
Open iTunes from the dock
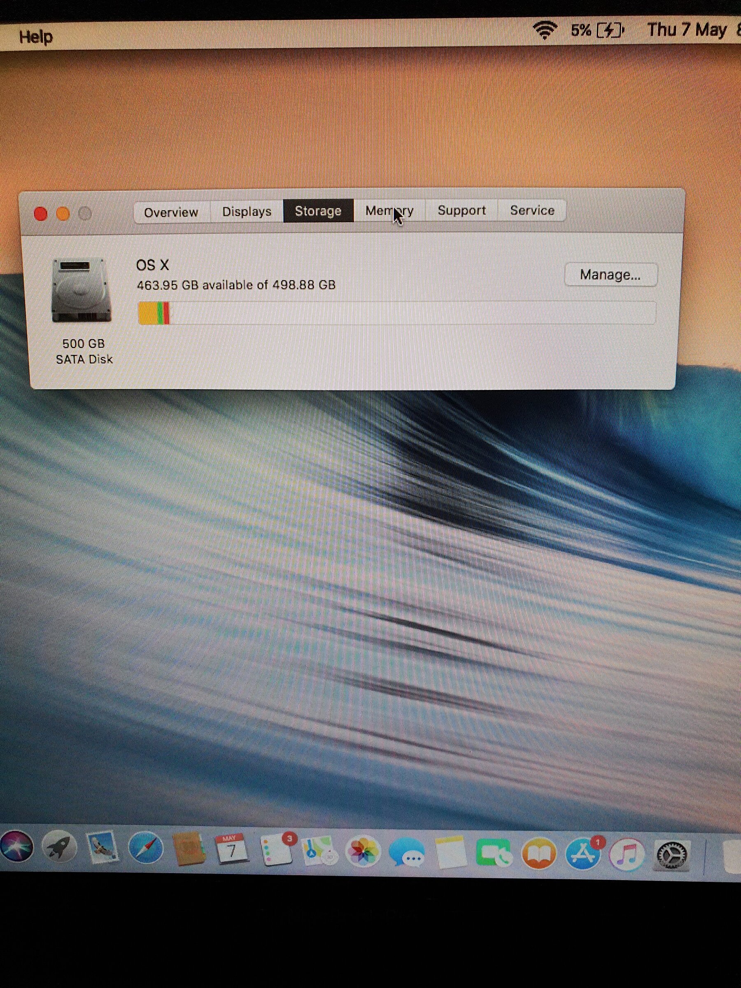coord(627,855)
